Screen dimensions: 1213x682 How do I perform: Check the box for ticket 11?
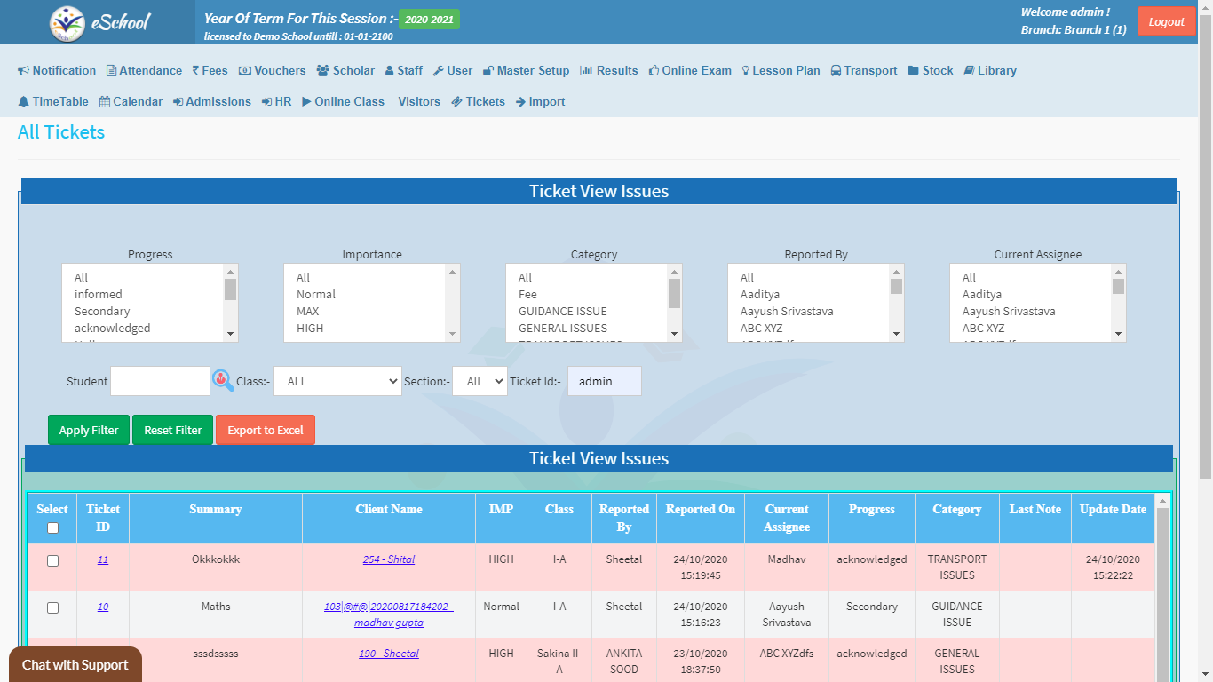tap(52, 560)
